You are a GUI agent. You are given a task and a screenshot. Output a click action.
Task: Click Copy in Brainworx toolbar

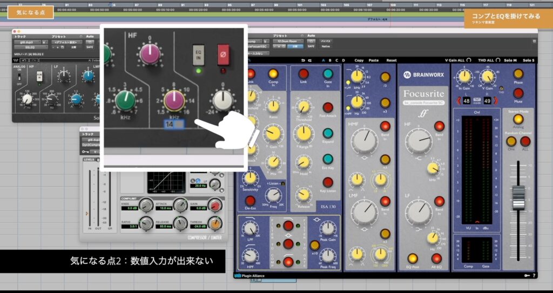[359, 60]
